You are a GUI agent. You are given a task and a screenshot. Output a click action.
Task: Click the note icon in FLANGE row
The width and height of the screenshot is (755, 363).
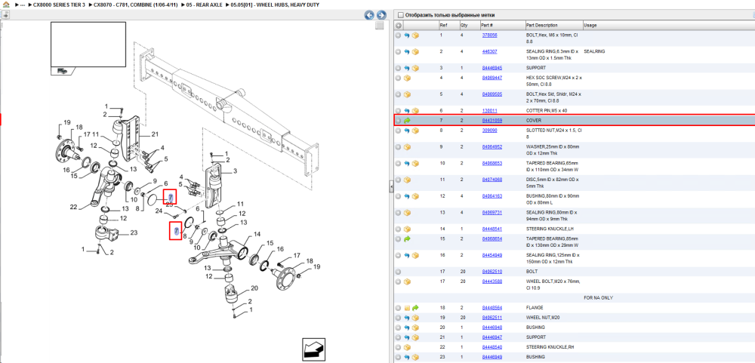[407, 308]
